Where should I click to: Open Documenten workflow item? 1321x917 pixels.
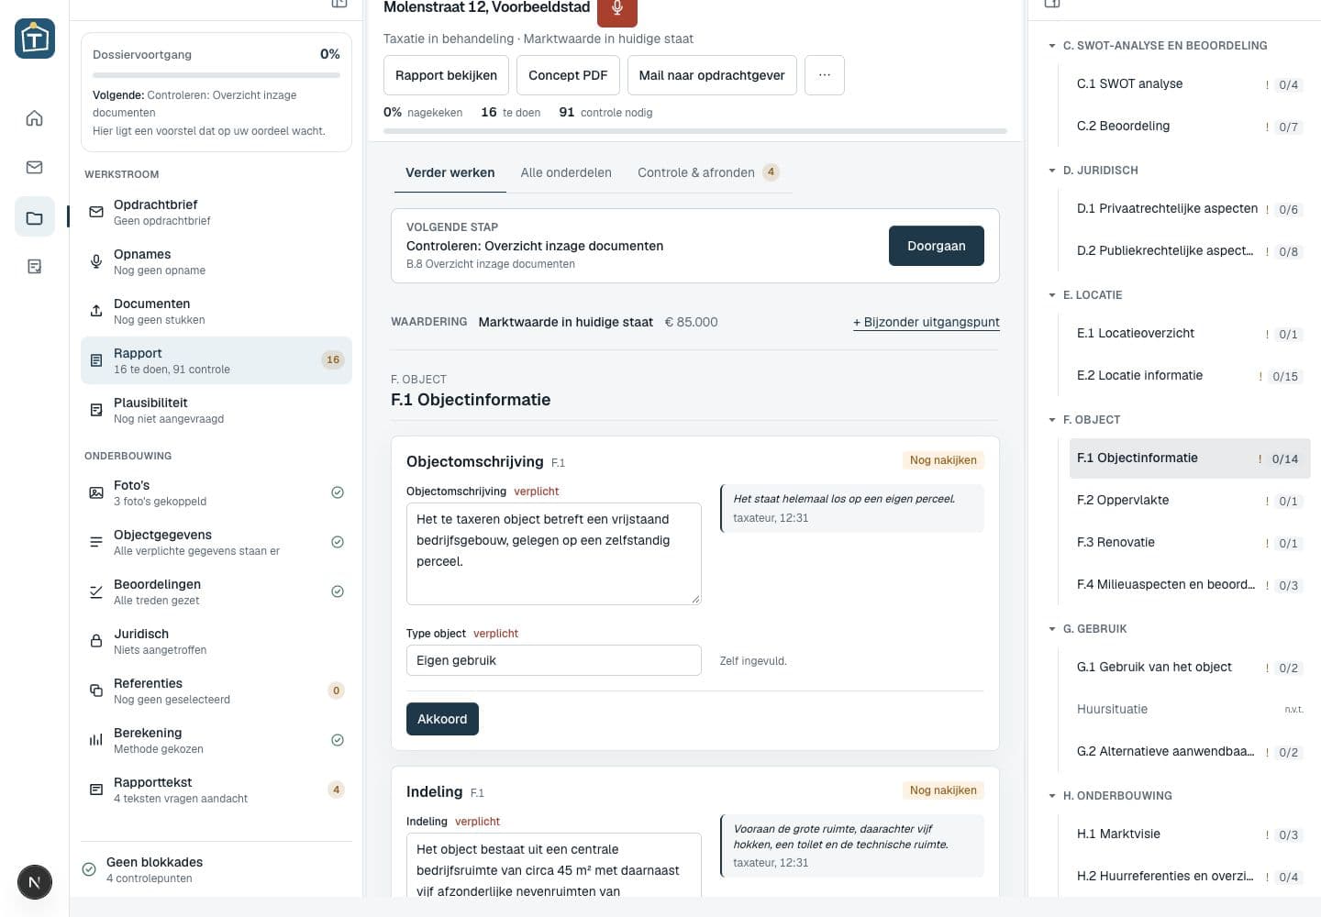(x=216, y=311)
